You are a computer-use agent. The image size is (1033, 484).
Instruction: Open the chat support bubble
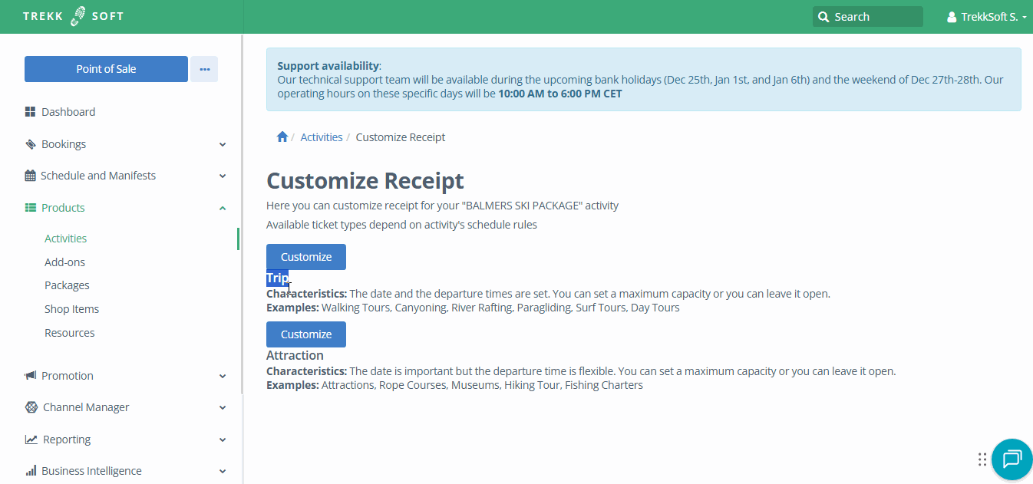(x=1012, y=459)
